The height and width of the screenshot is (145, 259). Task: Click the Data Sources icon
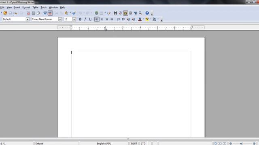click(130, 13)
